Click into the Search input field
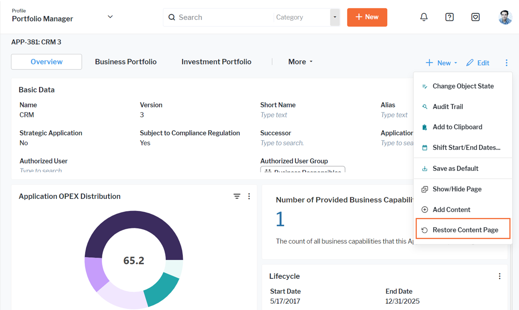This screenshot has height=310, width=519. tap(224, 17)
